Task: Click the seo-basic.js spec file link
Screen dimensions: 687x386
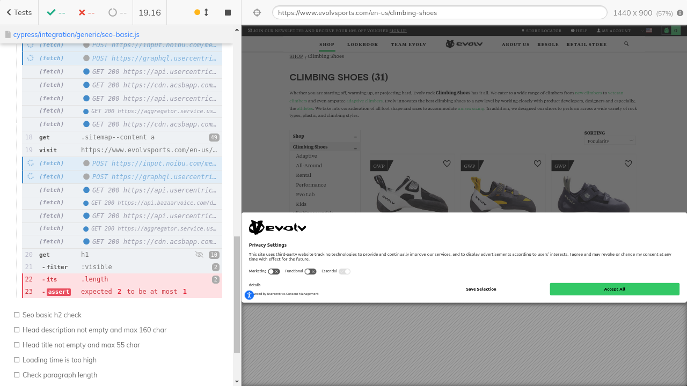Action: (76, 34)
